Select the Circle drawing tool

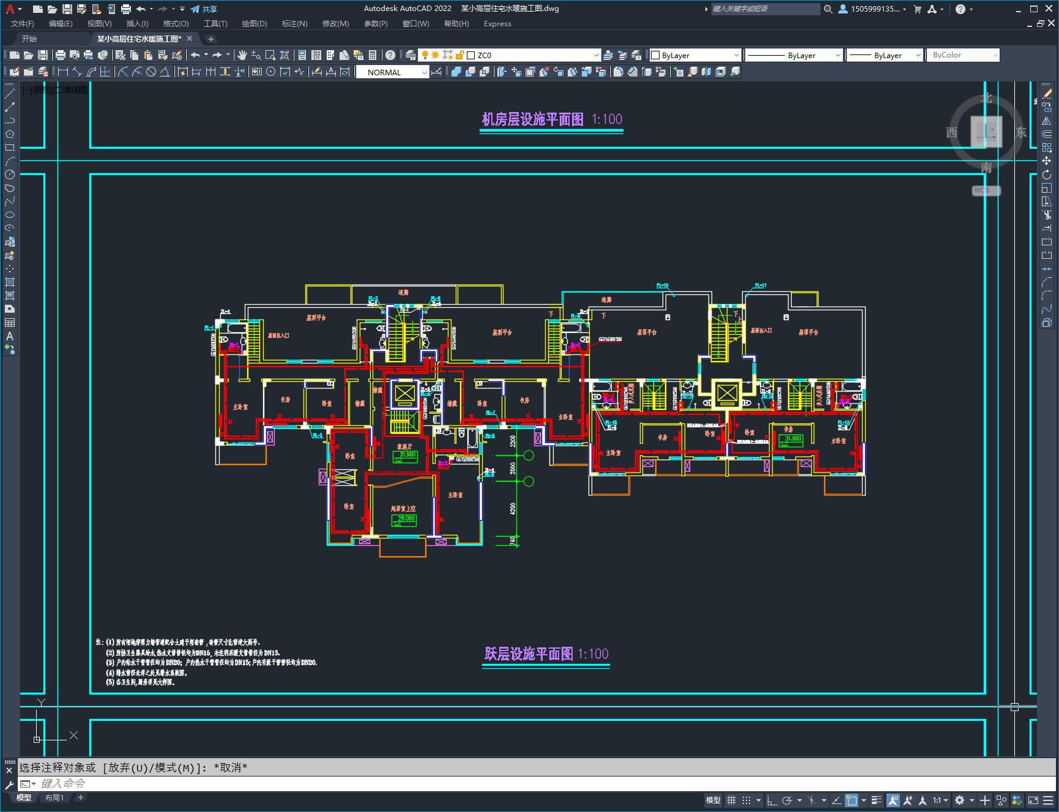10,174
